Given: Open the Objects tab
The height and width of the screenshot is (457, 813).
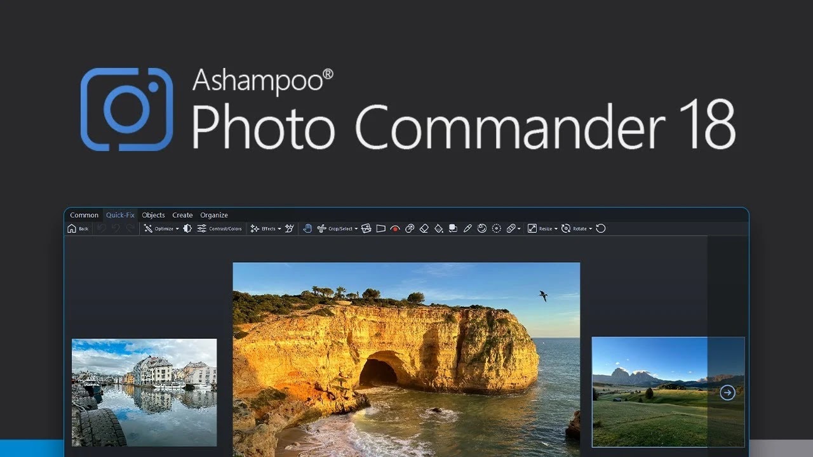Looking at the screenshot, I should (x=153, y=215).
